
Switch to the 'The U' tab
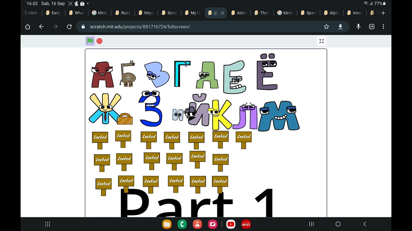[262, 13]
